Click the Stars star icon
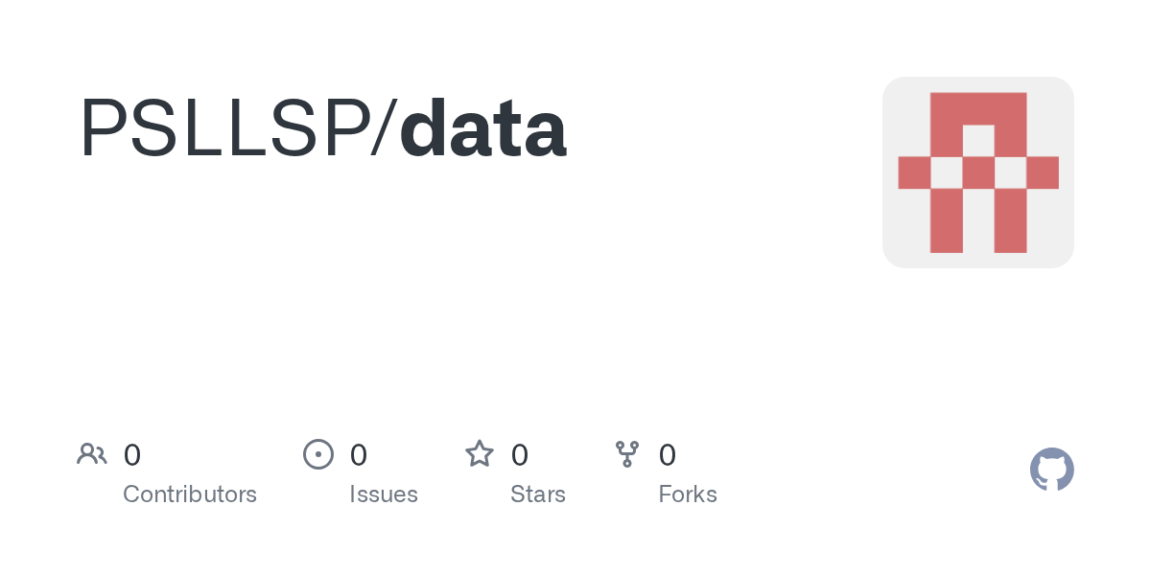Screen dimensions: 1151x575 click(x=480, y=454)
